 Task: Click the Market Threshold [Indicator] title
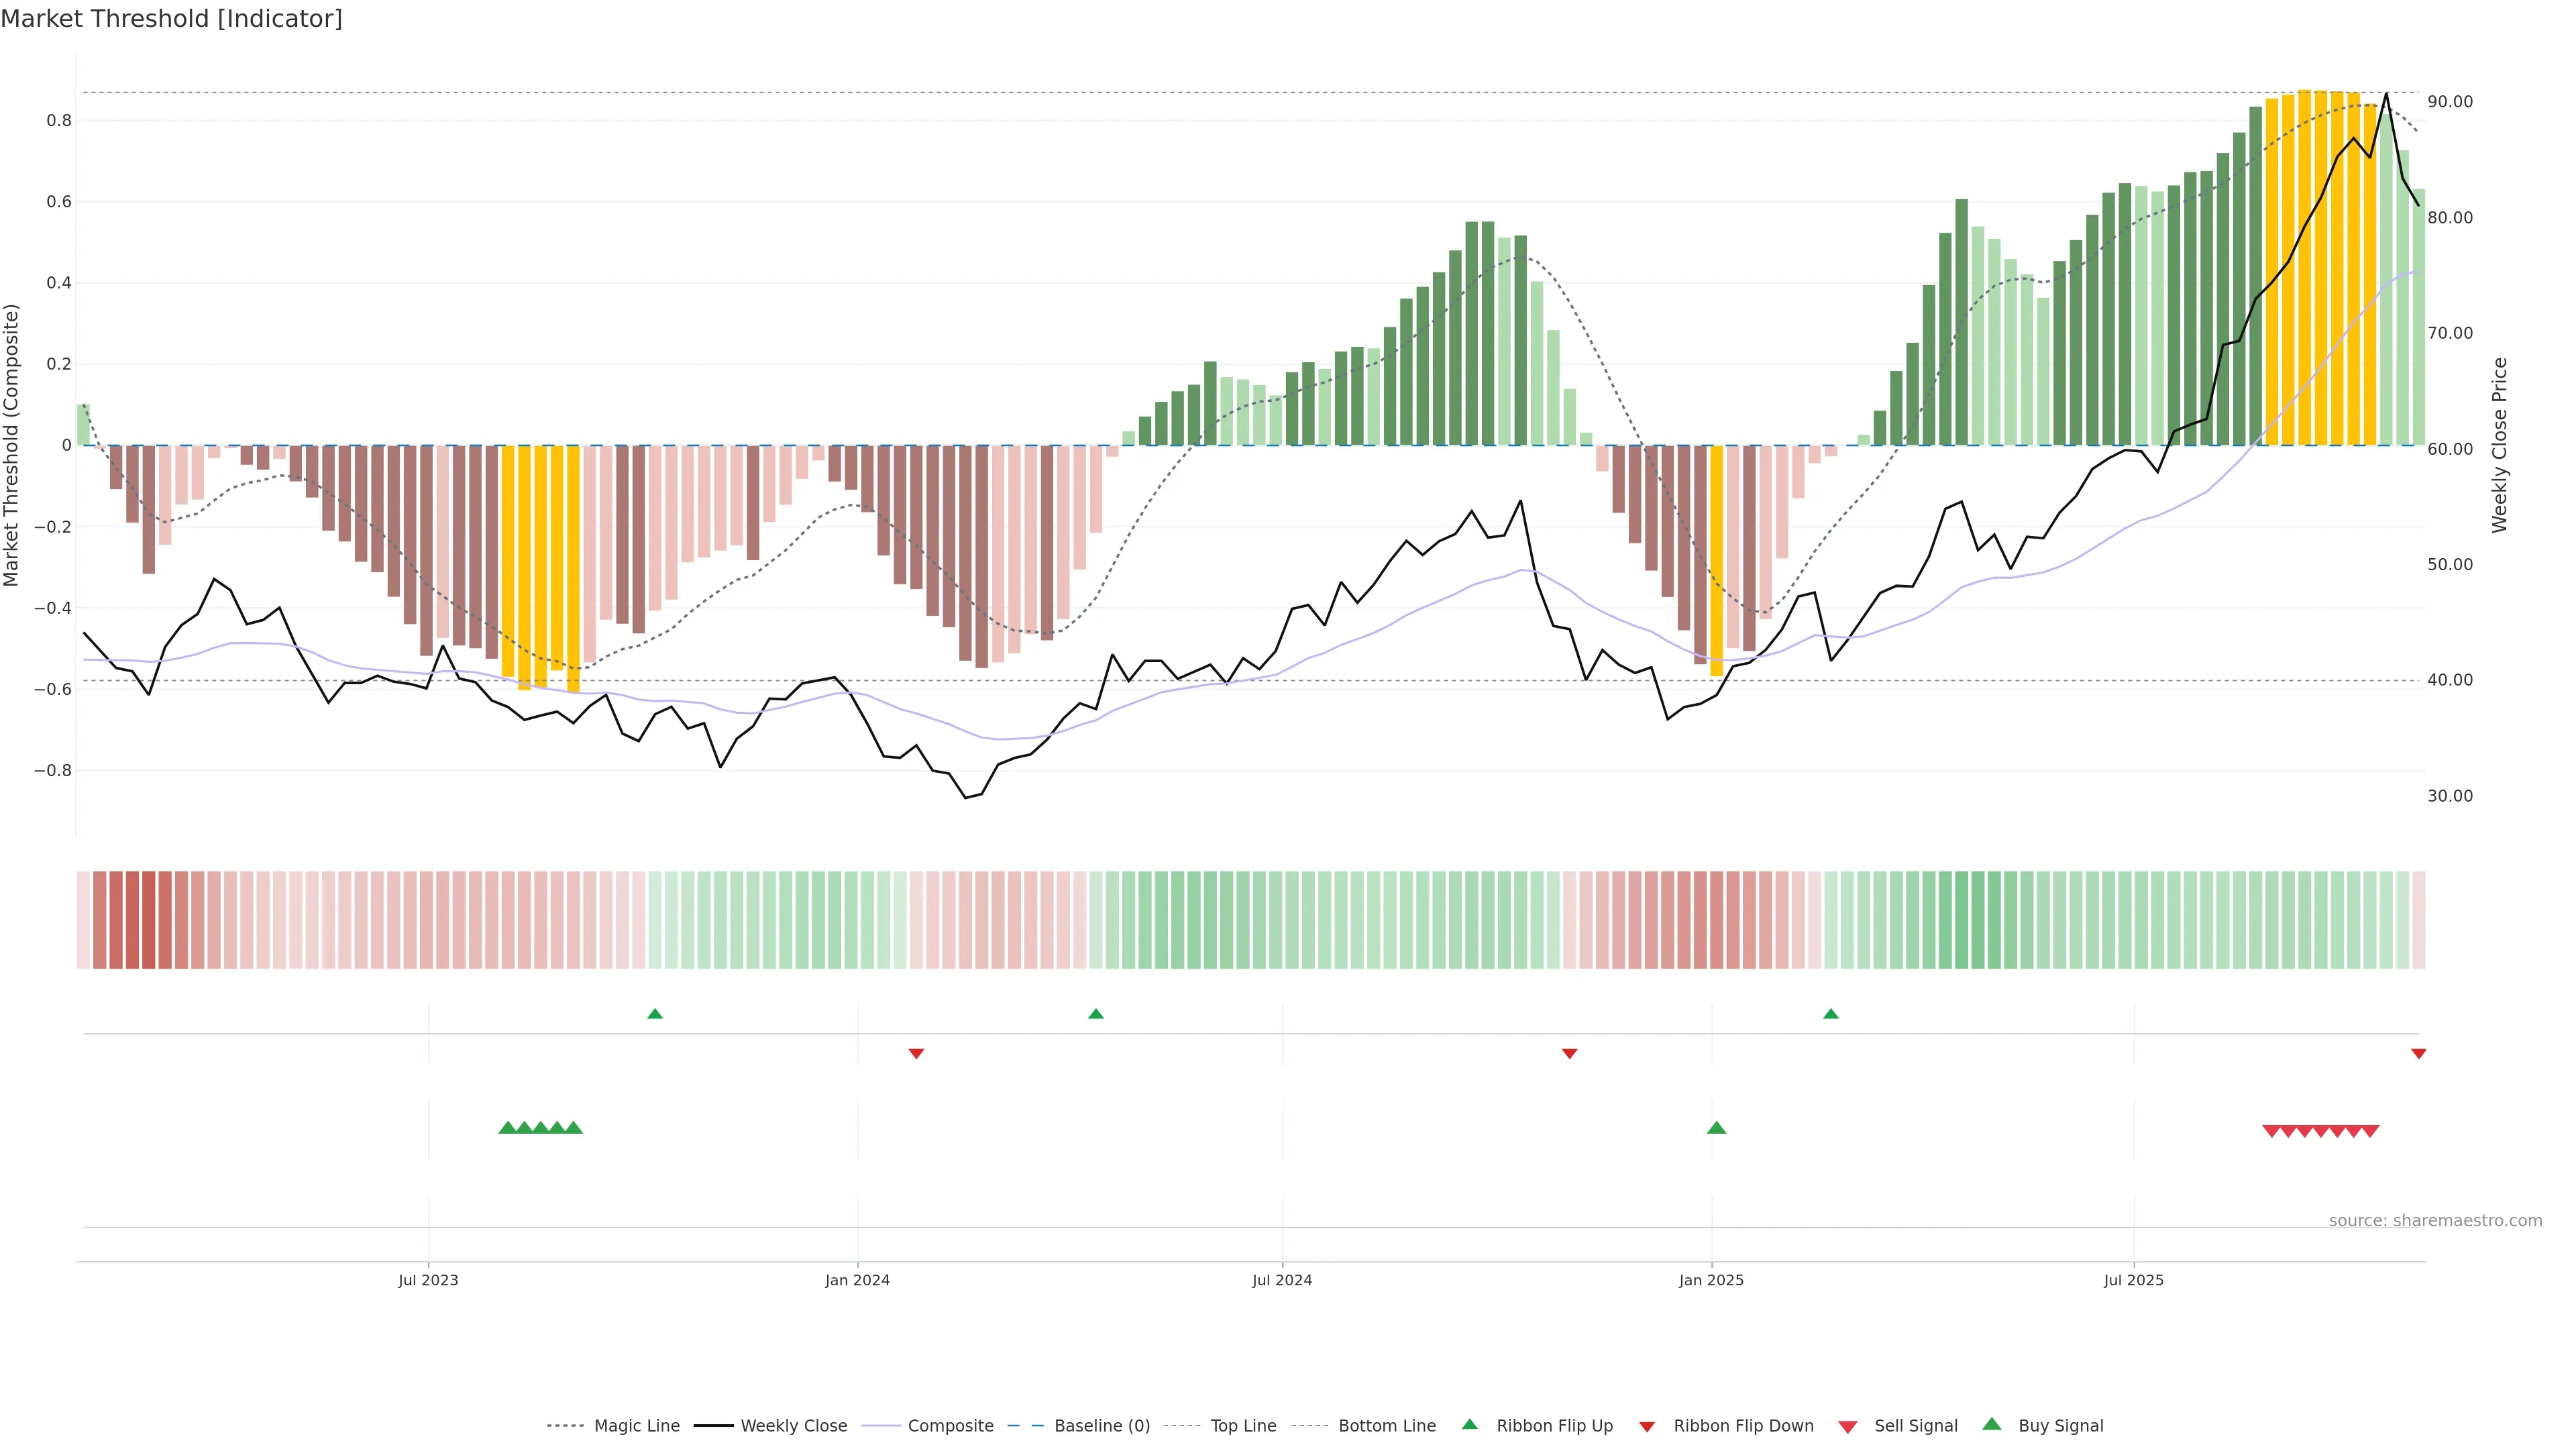coord(171,19)
